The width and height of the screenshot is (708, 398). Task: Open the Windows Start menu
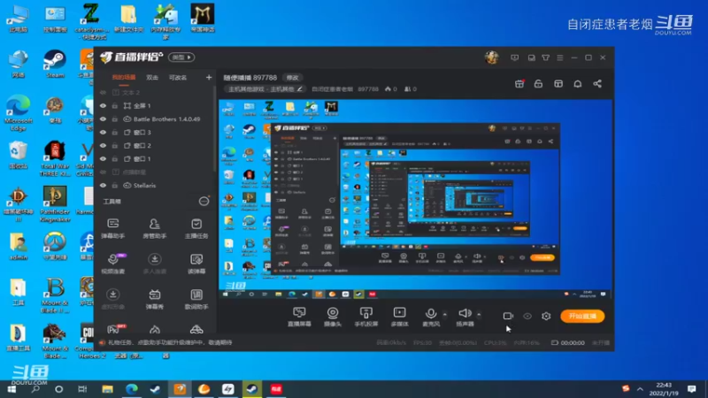coord(12,389)
